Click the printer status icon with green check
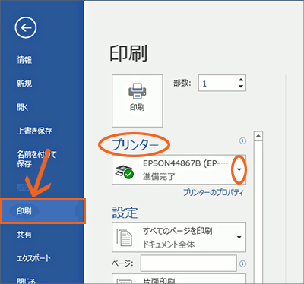 tap(125, 172)
